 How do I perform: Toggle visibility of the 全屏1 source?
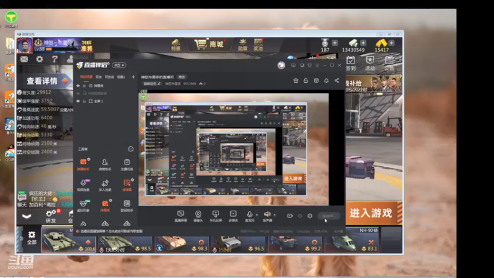[78, 101]
